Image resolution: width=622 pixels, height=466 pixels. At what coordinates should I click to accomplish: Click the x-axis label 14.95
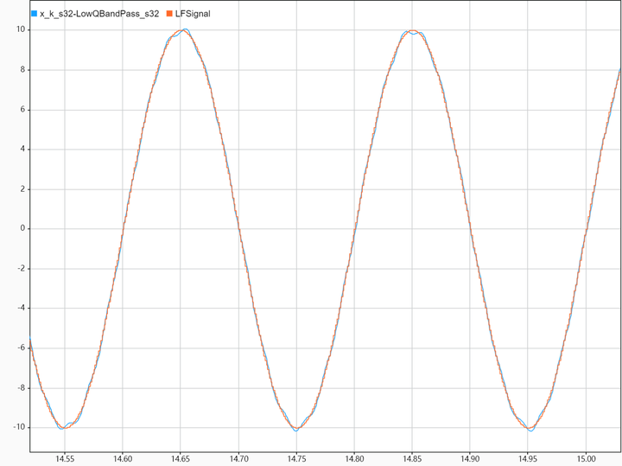[528, 459]
